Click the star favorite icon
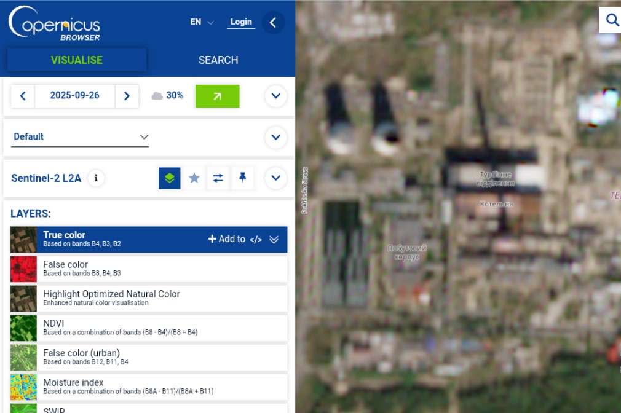 194,178
